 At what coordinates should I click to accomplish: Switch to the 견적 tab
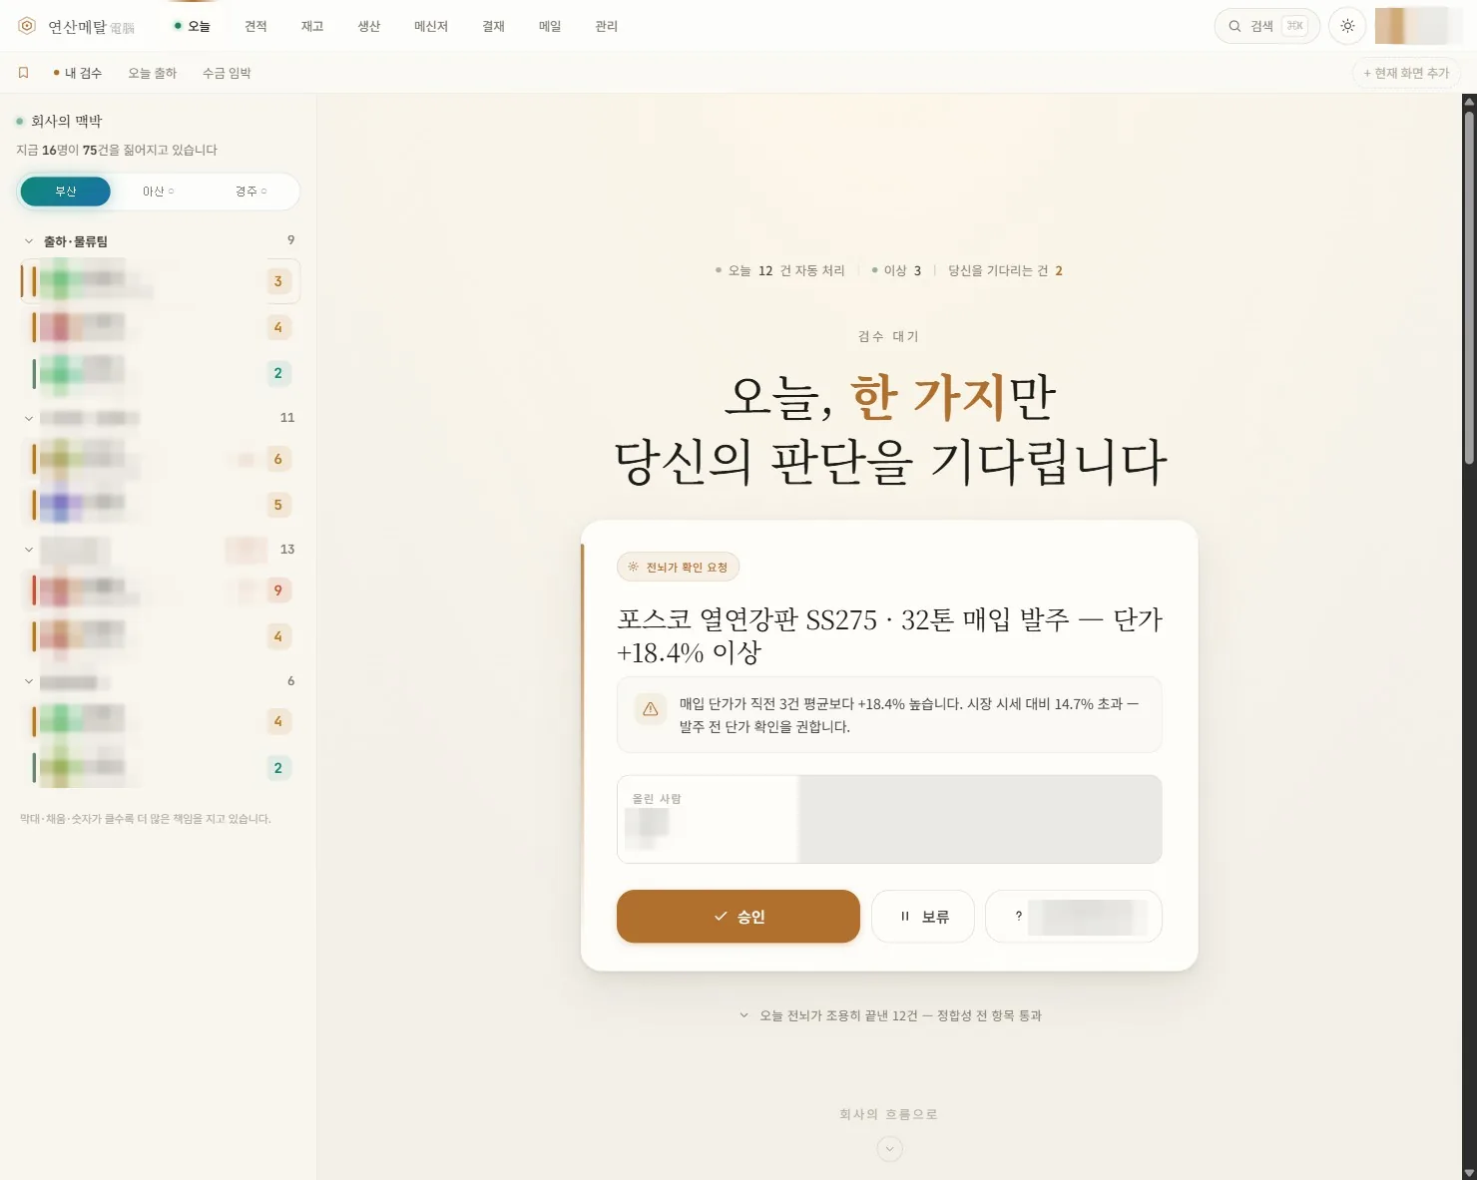[255, 26]
